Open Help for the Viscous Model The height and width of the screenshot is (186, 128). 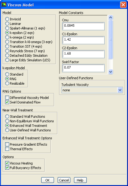80,180
